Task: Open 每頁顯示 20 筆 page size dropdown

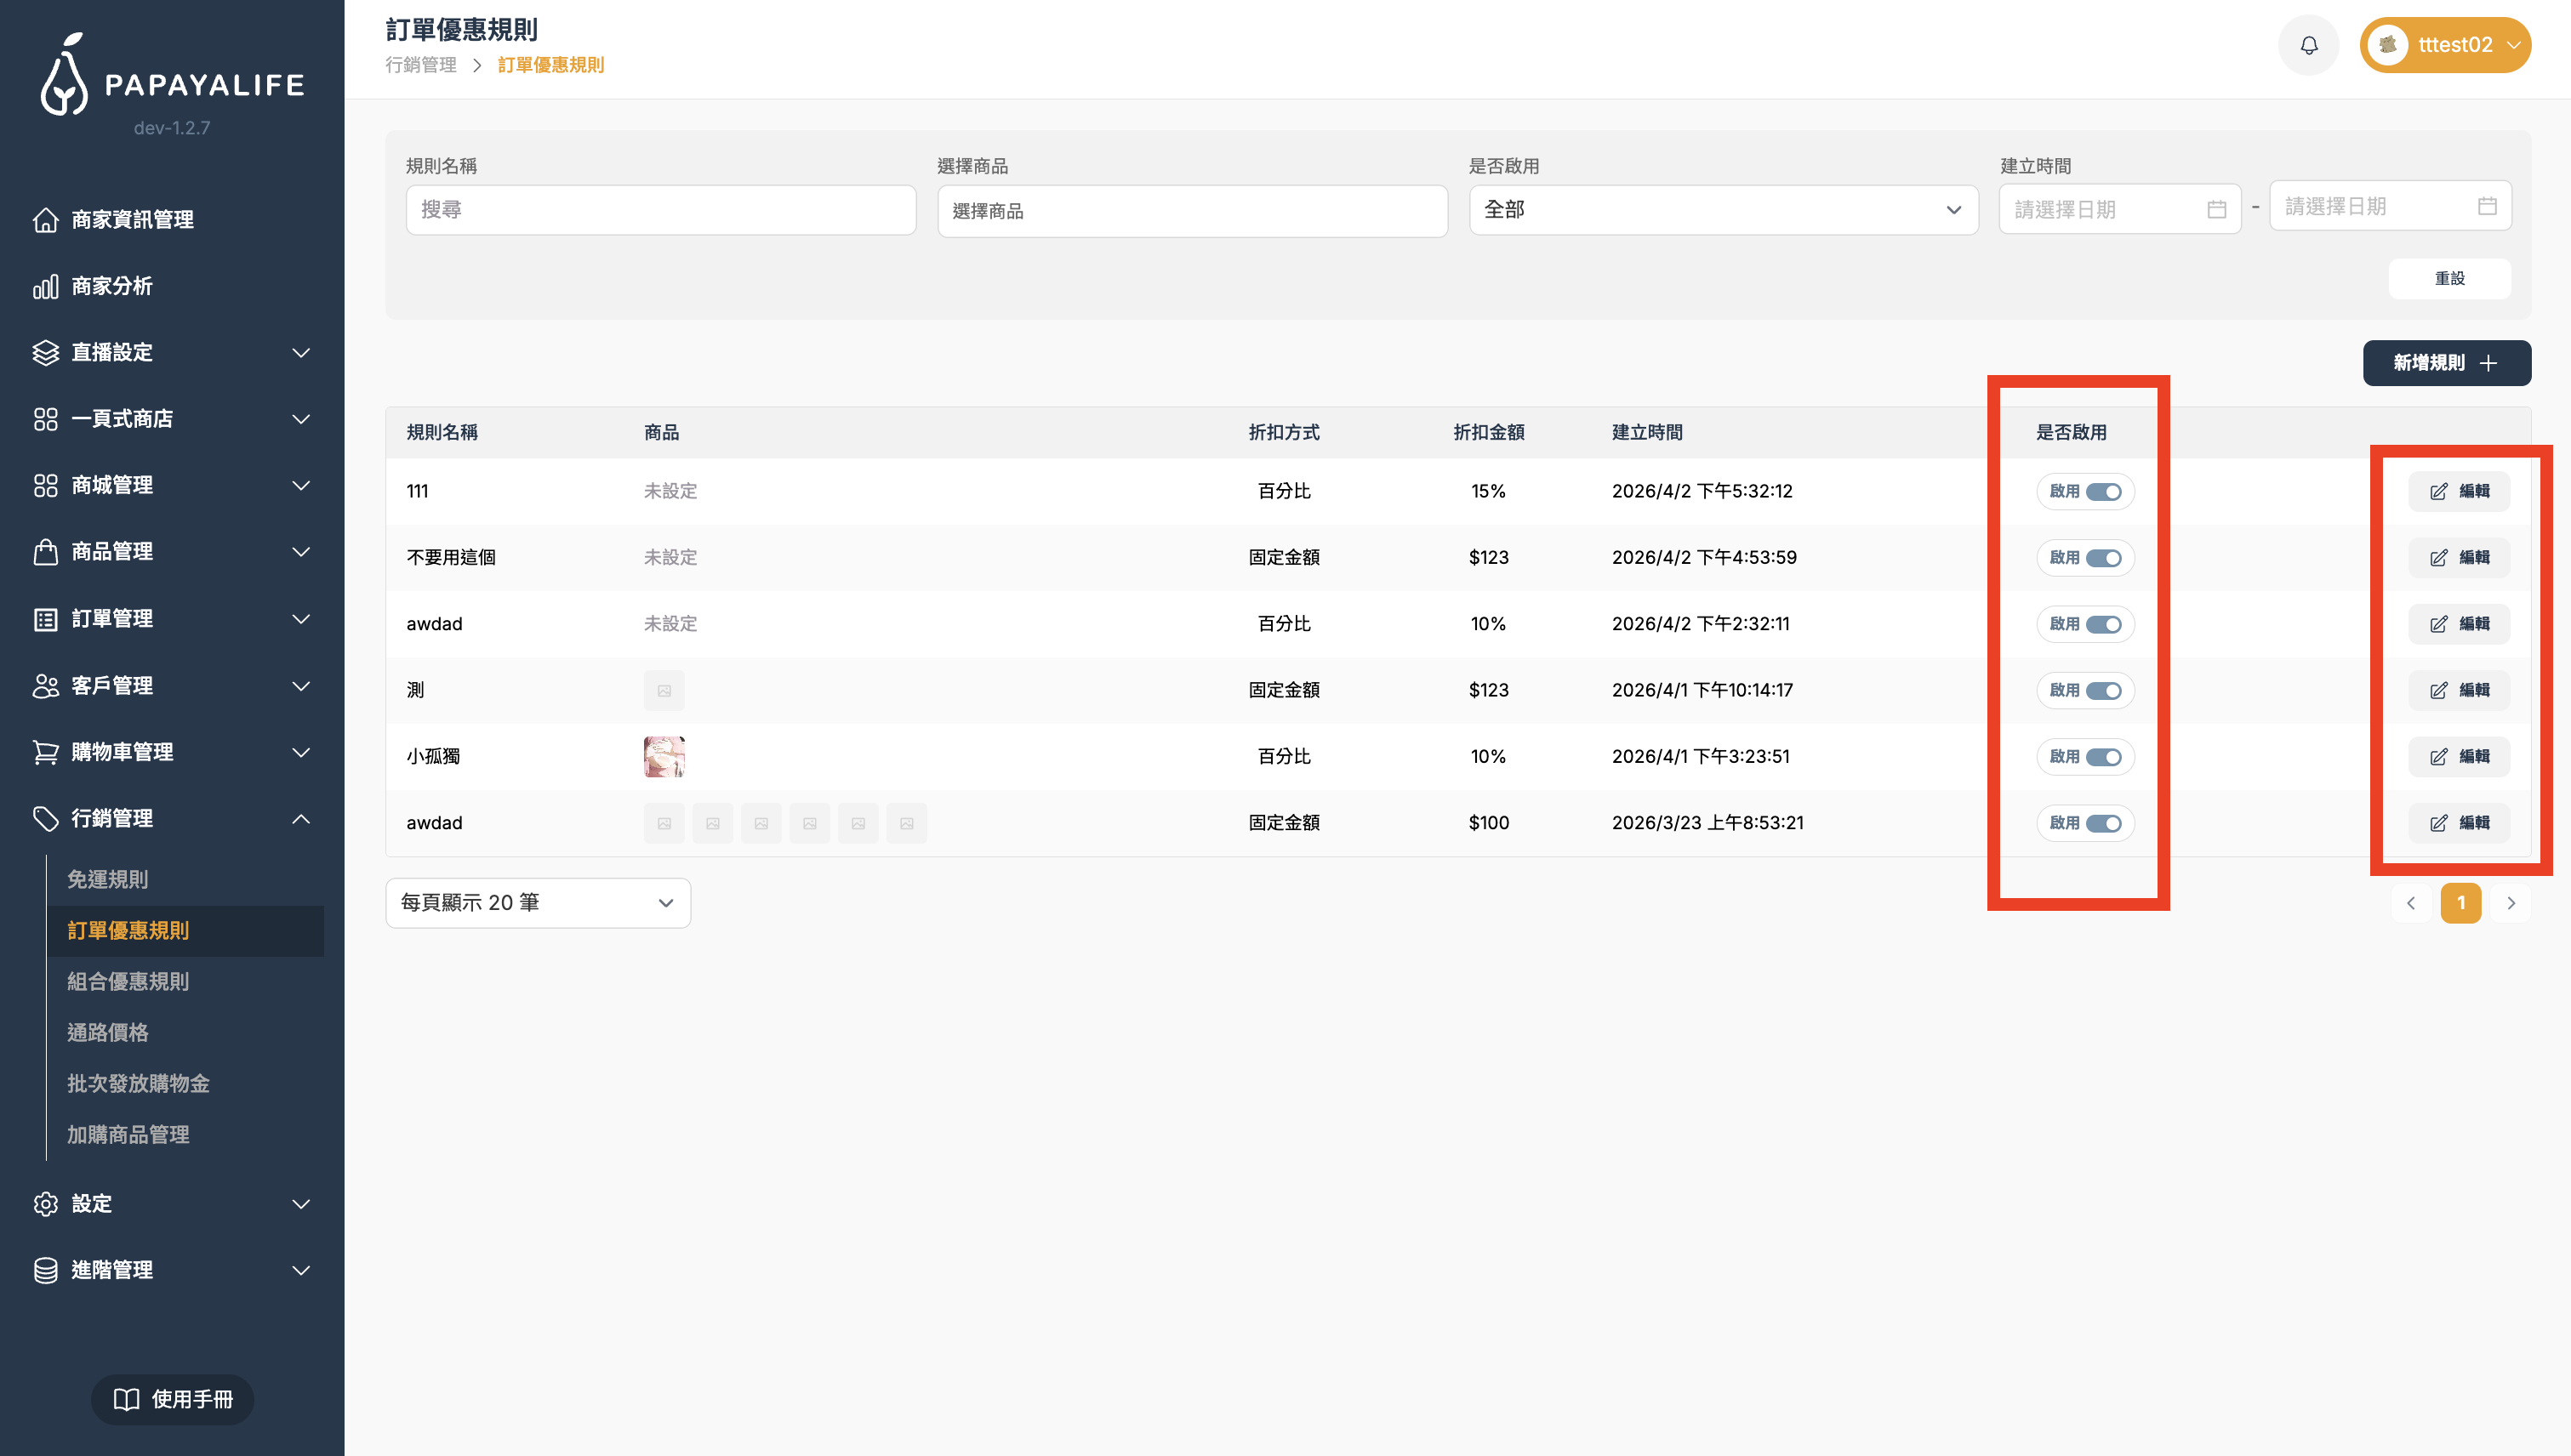Action: (x=537, y=903)
